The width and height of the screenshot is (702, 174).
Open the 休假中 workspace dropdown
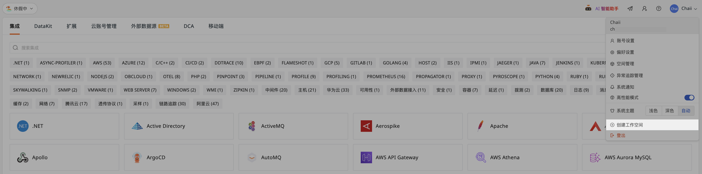click(x=20, y=9)
